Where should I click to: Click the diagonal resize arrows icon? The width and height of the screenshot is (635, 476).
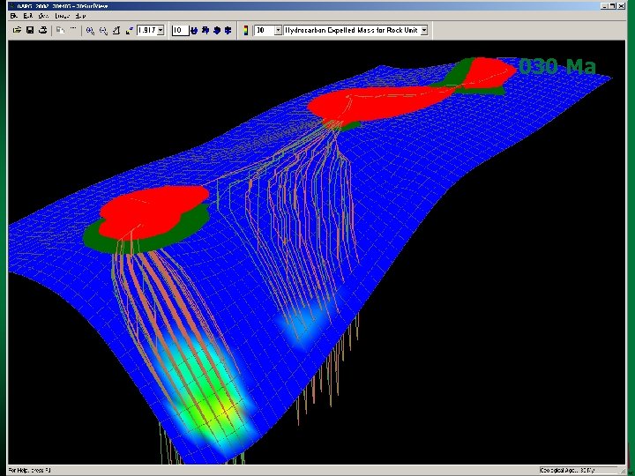(129, 30)
